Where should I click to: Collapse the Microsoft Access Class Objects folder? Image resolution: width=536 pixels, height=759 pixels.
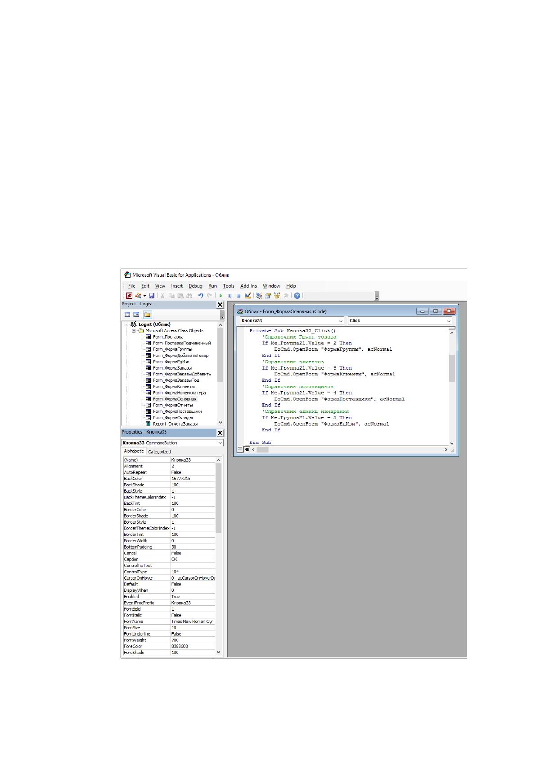click(x=134, y=331)
